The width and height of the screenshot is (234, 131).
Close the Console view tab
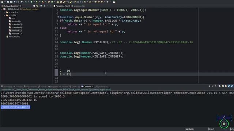pos(92,87)
